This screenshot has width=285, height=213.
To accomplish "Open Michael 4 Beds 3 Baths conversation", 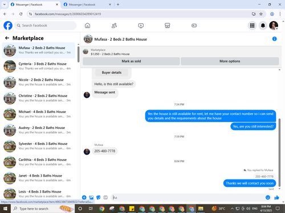I will pyautogui.click(x=39, y=114).
